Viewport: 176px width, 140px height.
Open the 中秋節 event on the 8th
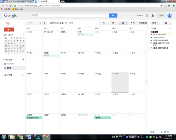(x=51, y=55)
